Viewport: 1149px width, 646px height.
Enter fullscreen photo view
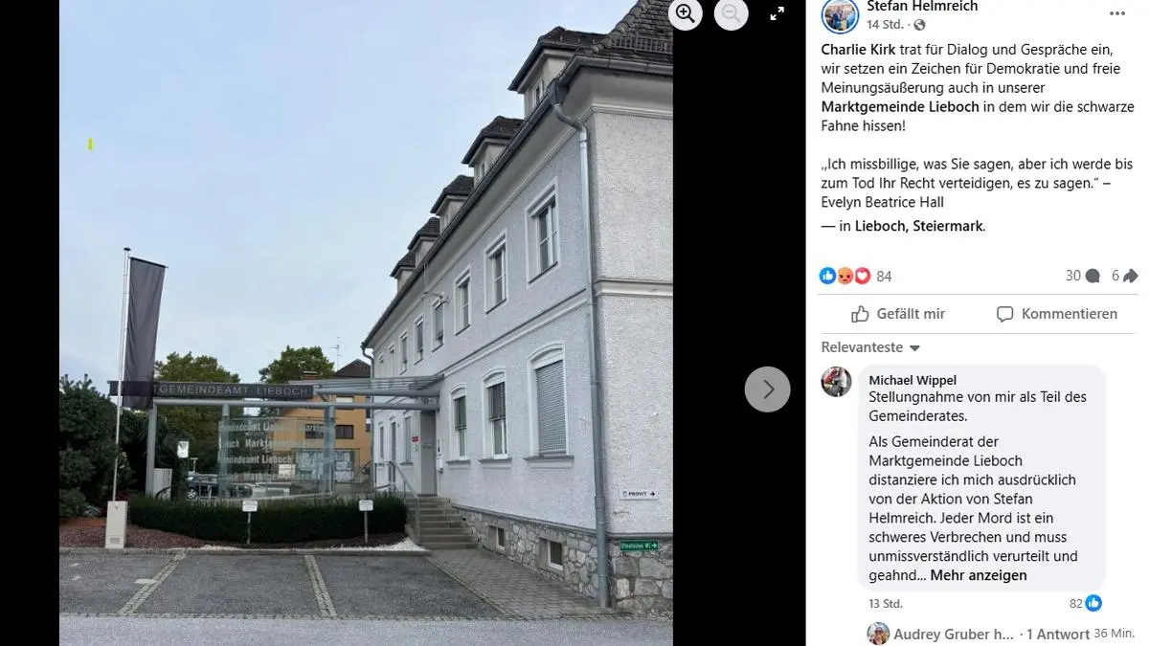(777, 13)
